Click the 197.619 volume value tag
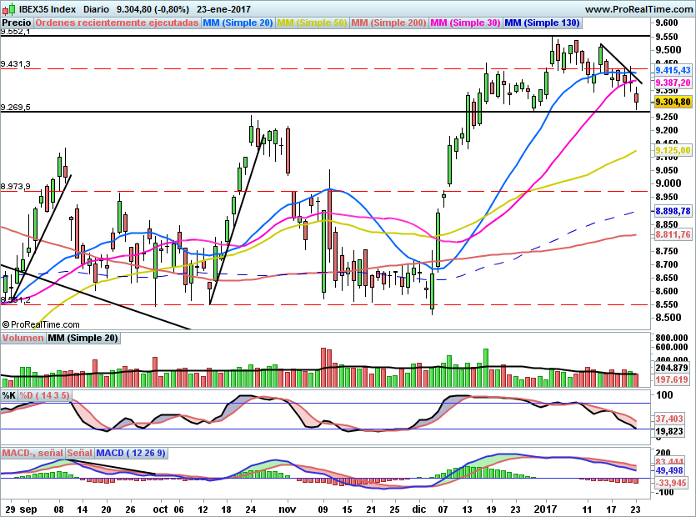This screenshot has width=696, height=517. click(672, 379)
